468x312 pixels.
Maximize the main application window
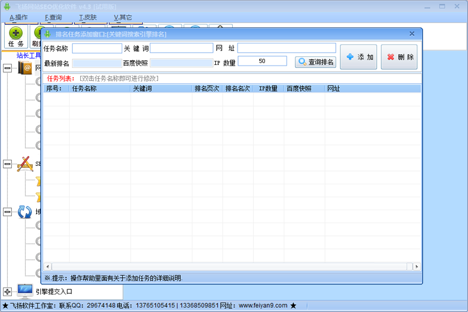(442, 6)
